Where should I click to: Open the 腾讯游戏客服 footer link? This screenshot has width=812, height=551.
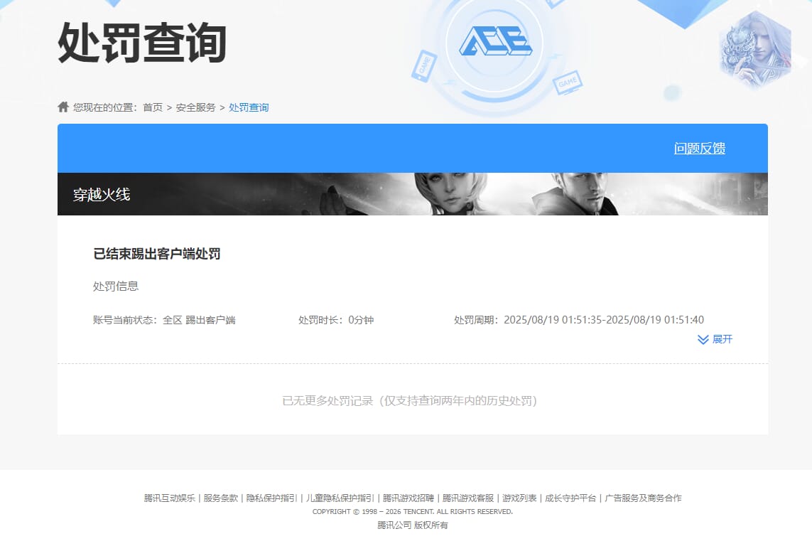click(467, 498)
